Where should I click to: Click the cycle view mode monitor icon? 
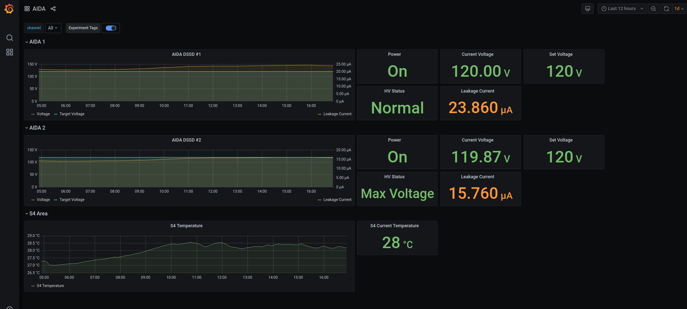coord(587,9)
